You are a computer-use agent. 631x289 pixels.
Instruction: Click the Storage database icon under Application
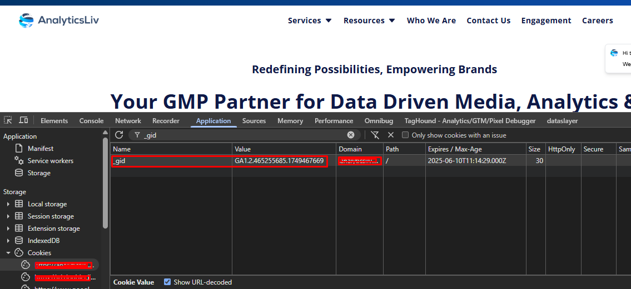[19, 173]
